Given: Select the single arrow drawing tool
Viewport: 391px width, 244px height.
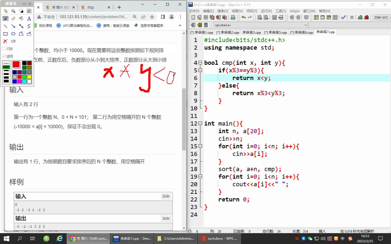Looking at the screenshot, I should point(13,26).
